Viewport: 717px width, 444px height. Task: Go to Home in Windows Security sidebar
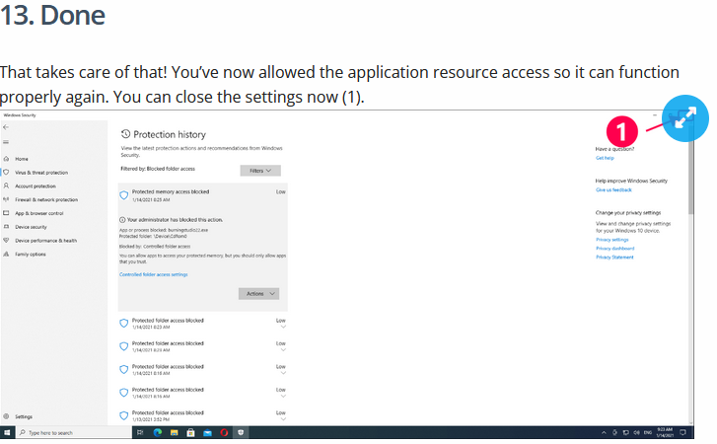[22, 158]
